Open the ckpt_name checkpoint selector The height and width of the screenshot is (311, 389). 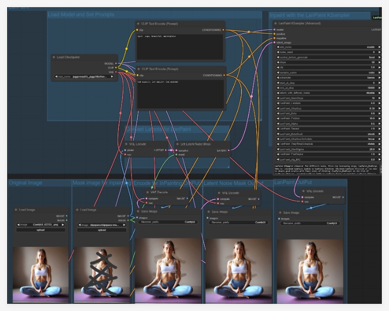click(85, 77)
